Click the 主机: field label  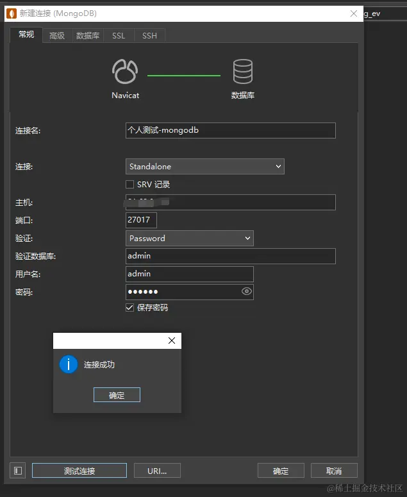(24, 202)
